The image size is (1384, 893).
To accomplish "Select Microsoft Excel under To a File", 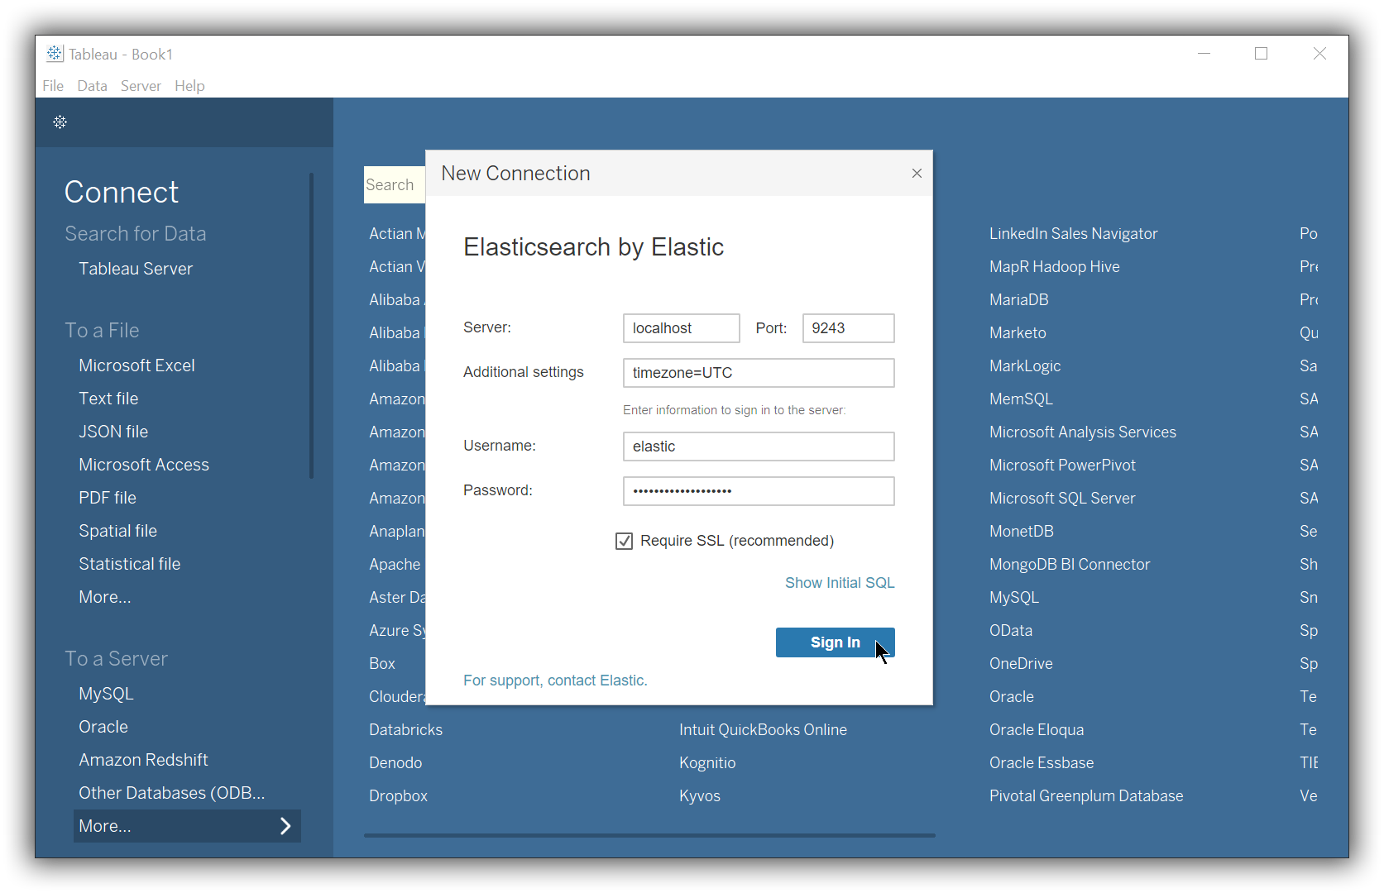I will pos(136,365).
